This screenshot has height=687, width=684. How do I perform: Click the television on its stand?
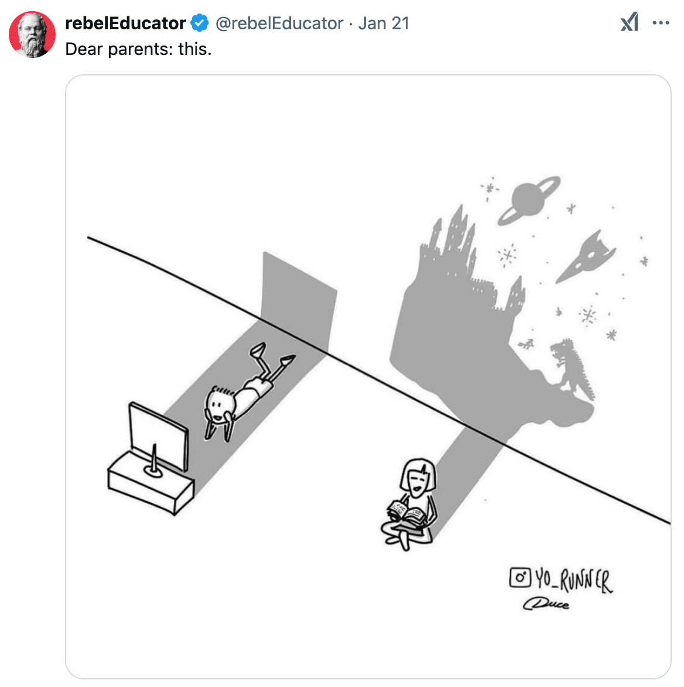pyautogui.click(x=151, y=458)
